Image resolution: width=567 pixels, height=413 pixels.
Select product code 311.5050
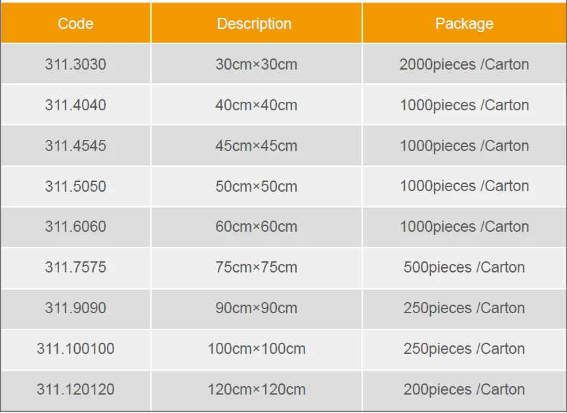(x=75, y=186)
